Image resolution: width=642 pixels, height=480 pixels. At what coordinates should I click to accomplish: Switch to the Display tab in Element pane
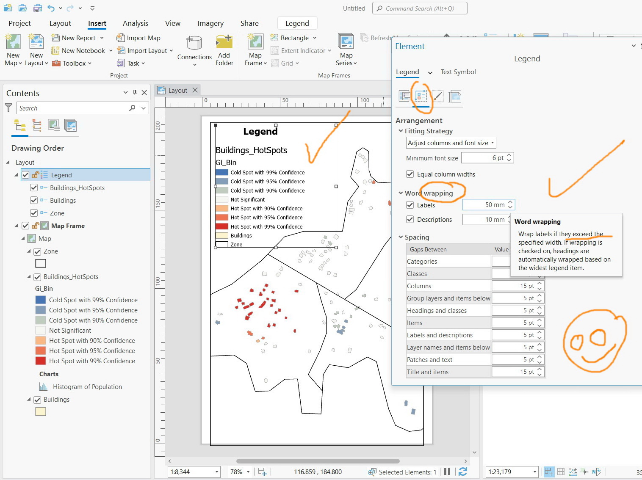[x=437, y=96]
